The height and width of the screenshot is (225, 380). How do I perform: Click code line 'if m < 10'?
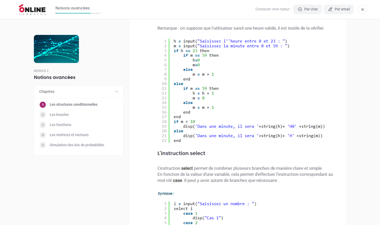coord(184,122)
